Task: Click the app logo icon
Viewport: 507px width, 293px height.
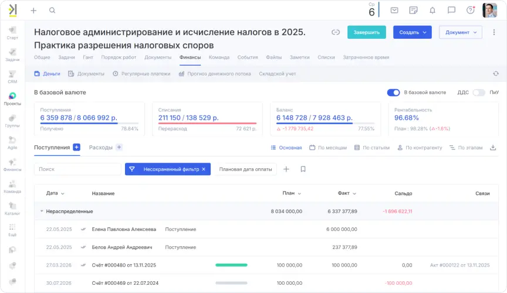Action: [x=12, y=11]
